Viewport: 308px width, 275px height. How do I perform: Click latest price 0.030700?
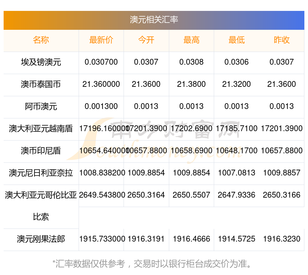pyautogui.click(x=101, y=62)
